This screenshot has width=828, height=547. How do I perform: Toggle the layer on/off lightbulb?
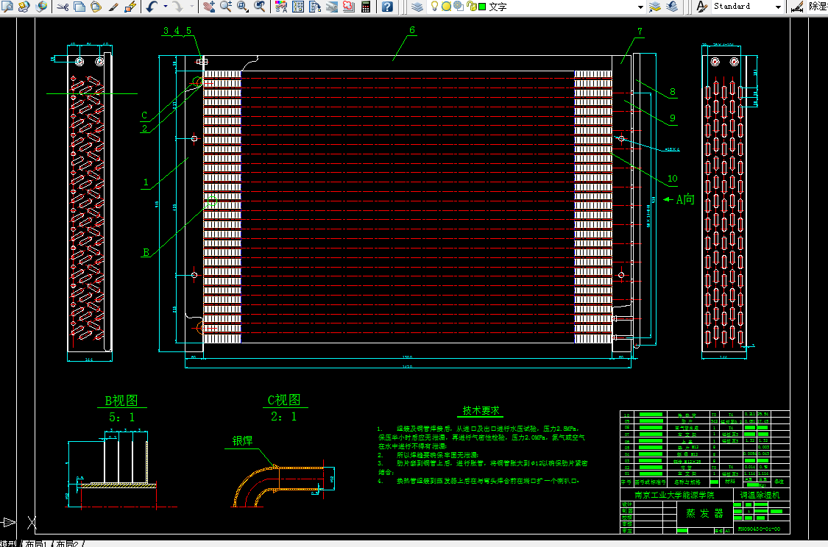(434, 7)
